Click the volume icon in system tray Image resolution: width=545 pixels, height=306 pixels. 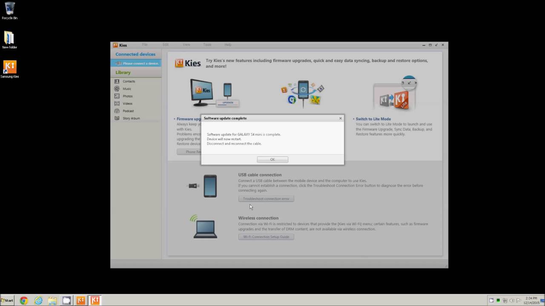(x=512, y=300)
